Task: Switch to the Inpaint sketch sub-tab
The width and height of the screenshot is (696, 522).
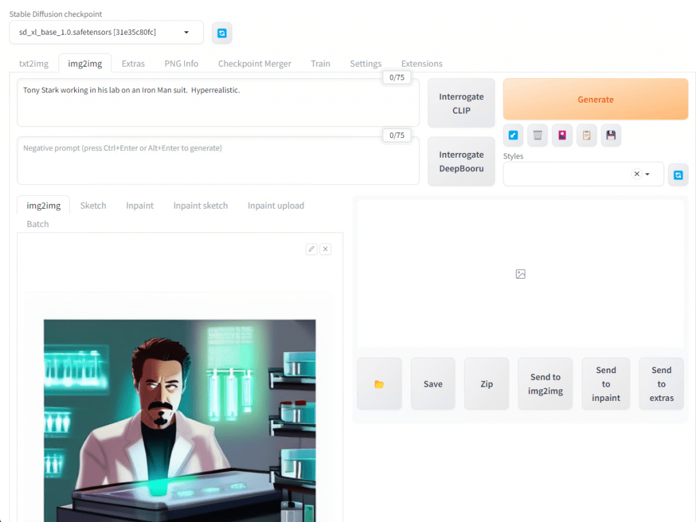Action: (201, 205)
